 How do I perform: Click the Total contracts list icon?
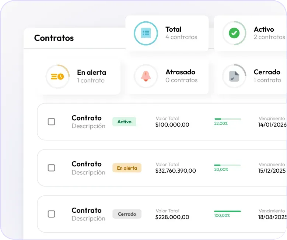click(x=146, y=33)
